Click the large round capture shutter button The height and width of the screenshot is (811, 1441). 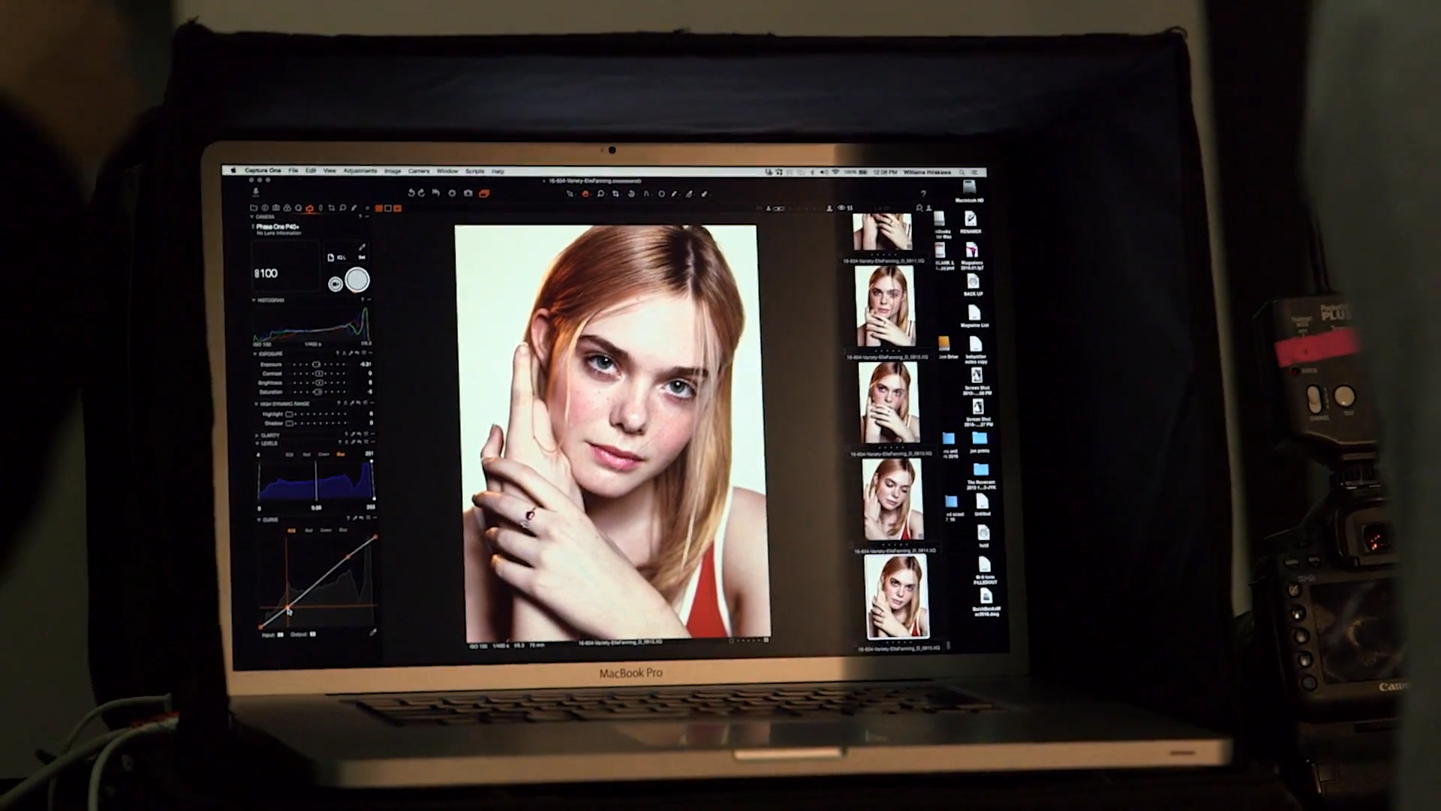pos(357,279)
